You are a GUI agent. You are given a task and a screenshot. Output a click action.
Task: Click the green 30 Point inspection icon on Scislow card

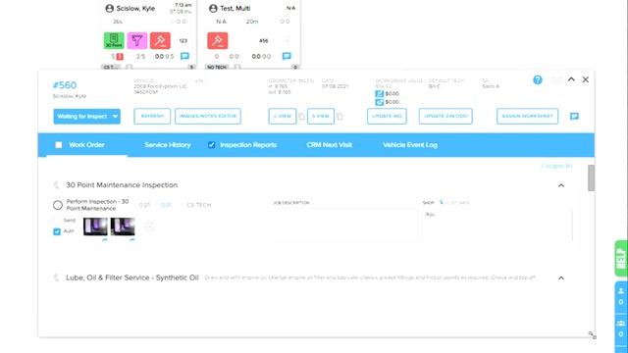click(114, 40)
